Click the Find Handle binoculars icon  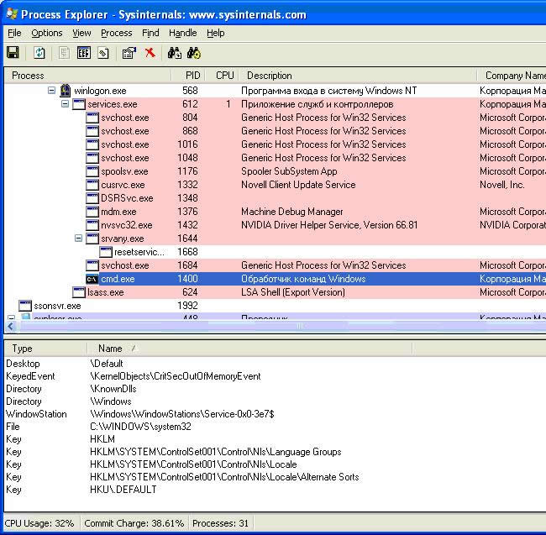[175, 53]
